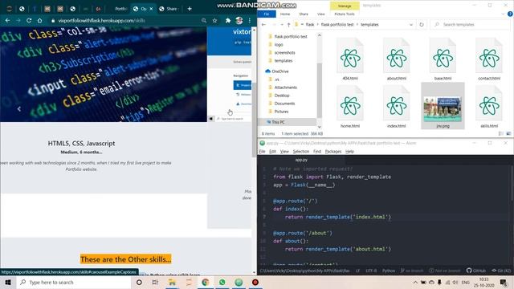
Task: Select screenshots folder in navigation pane
Action: (x=284, y=52)
